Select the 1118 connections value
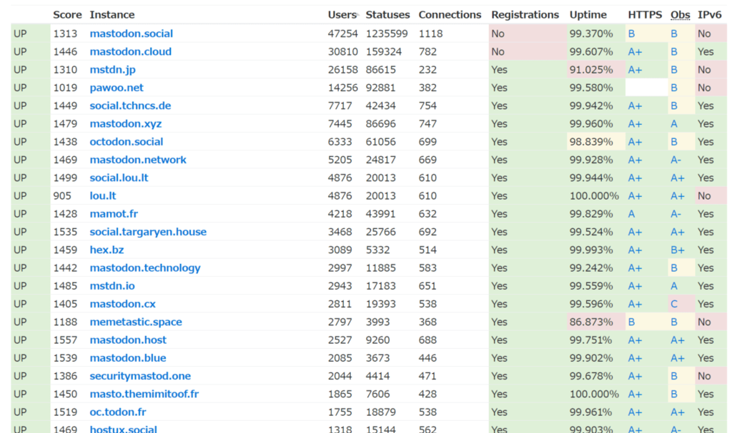 430,34
